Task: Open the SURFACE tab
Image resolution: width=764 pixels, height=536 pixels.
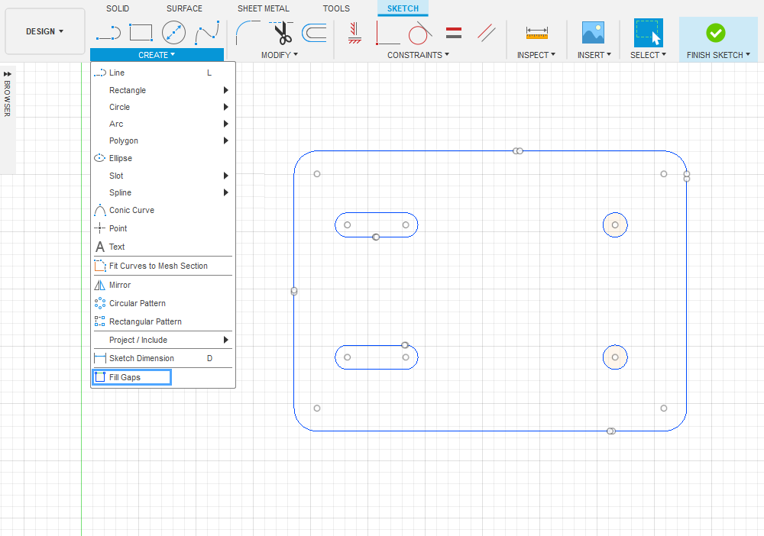Action: [x=184, y=8]
